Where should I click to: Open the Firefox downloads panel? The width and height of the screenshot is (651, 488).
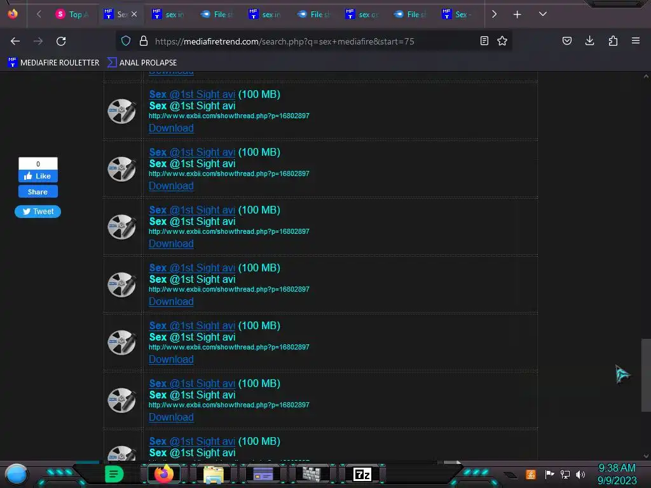589,41
